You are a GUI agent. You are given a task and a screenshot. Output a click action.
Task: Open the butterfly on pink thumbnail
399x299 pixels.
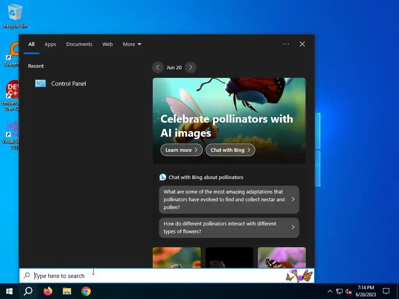282,257
